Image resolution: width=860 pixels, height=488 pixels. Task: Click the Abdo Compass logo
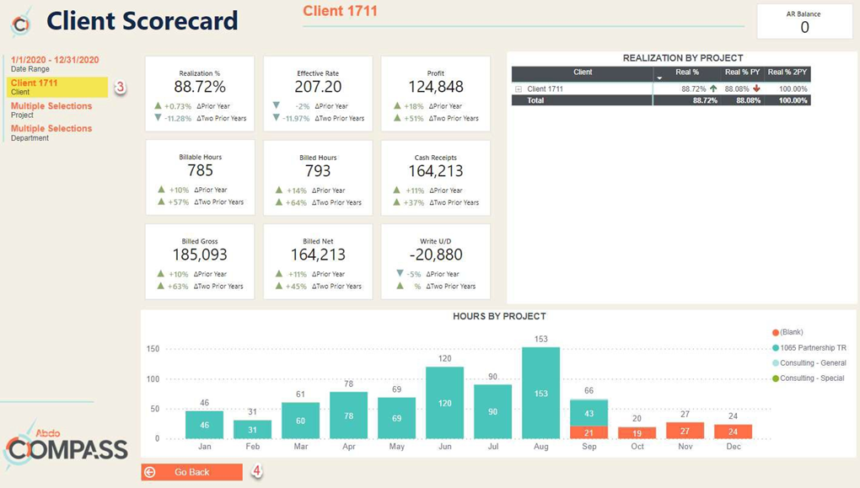[65, 445]
